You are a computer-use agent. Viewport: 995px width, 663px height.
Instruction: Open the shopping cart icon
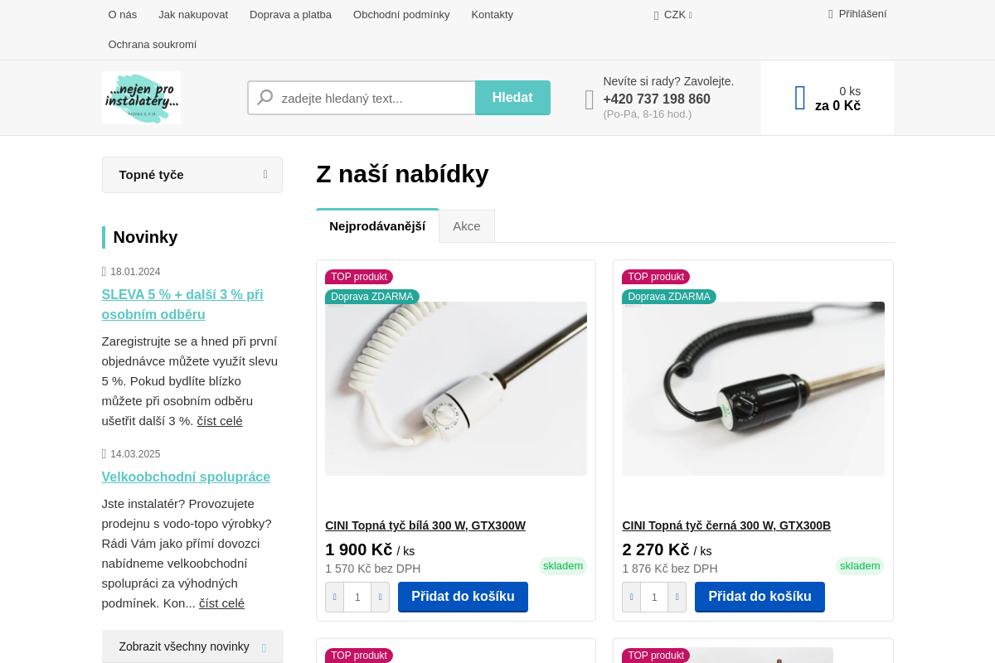[x=798, y=97]
